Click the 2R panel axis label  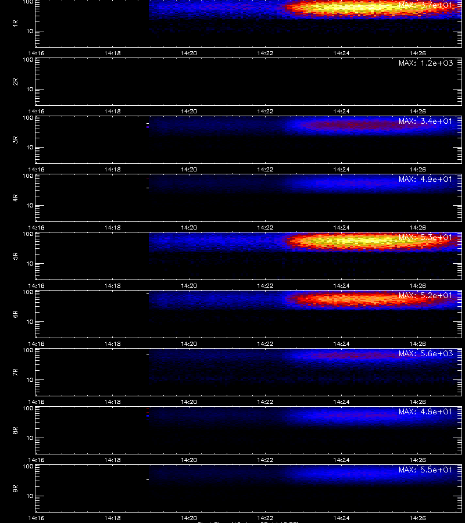pyautogui.click(x=15, y=82)
